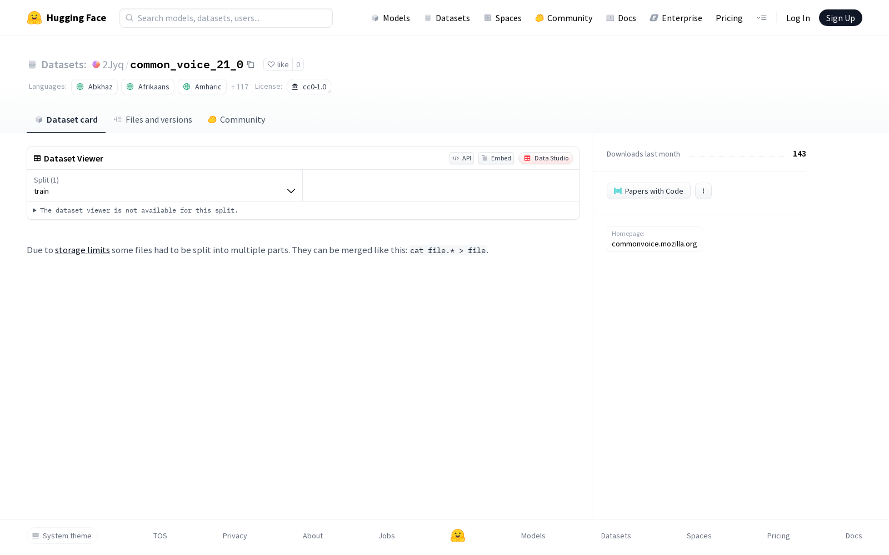
Task: Open the Docs footer link
Action: pyautogui.click(x=854, y=536)
